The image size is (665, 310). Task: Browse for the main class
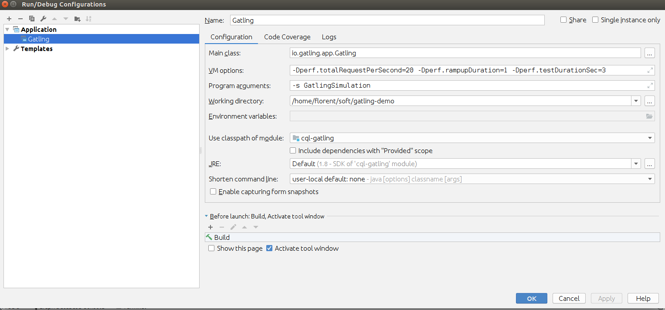tap(649, 53)
